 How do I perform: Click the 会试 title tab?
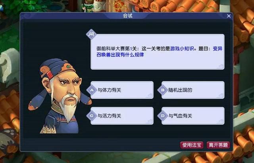(127, 16)
